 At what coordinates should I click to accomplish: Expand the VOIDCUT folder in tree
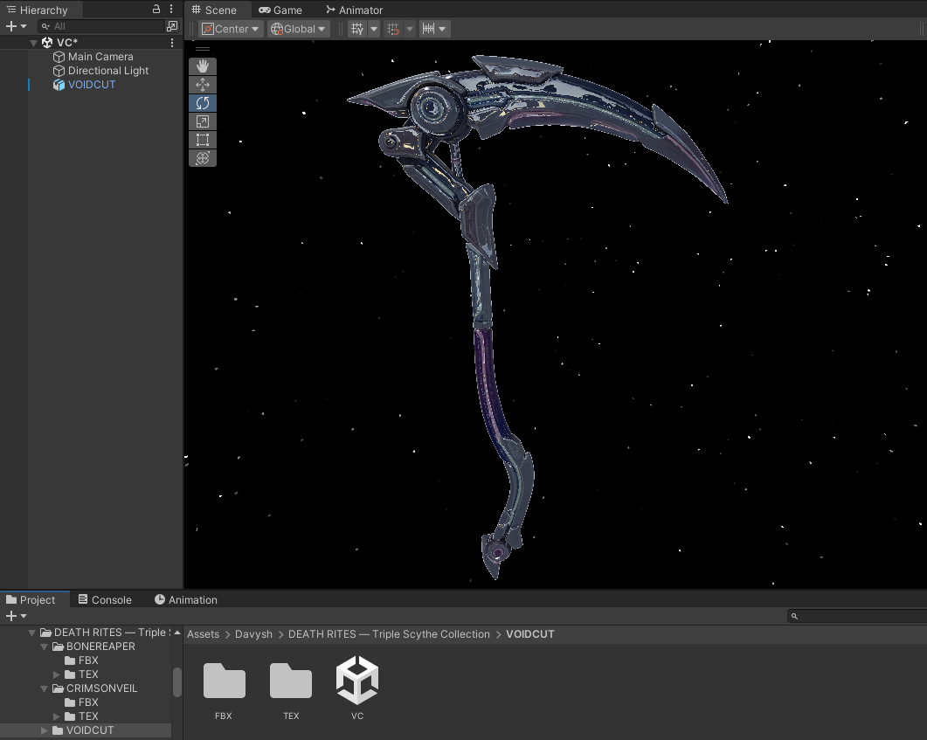coord(44,730)
